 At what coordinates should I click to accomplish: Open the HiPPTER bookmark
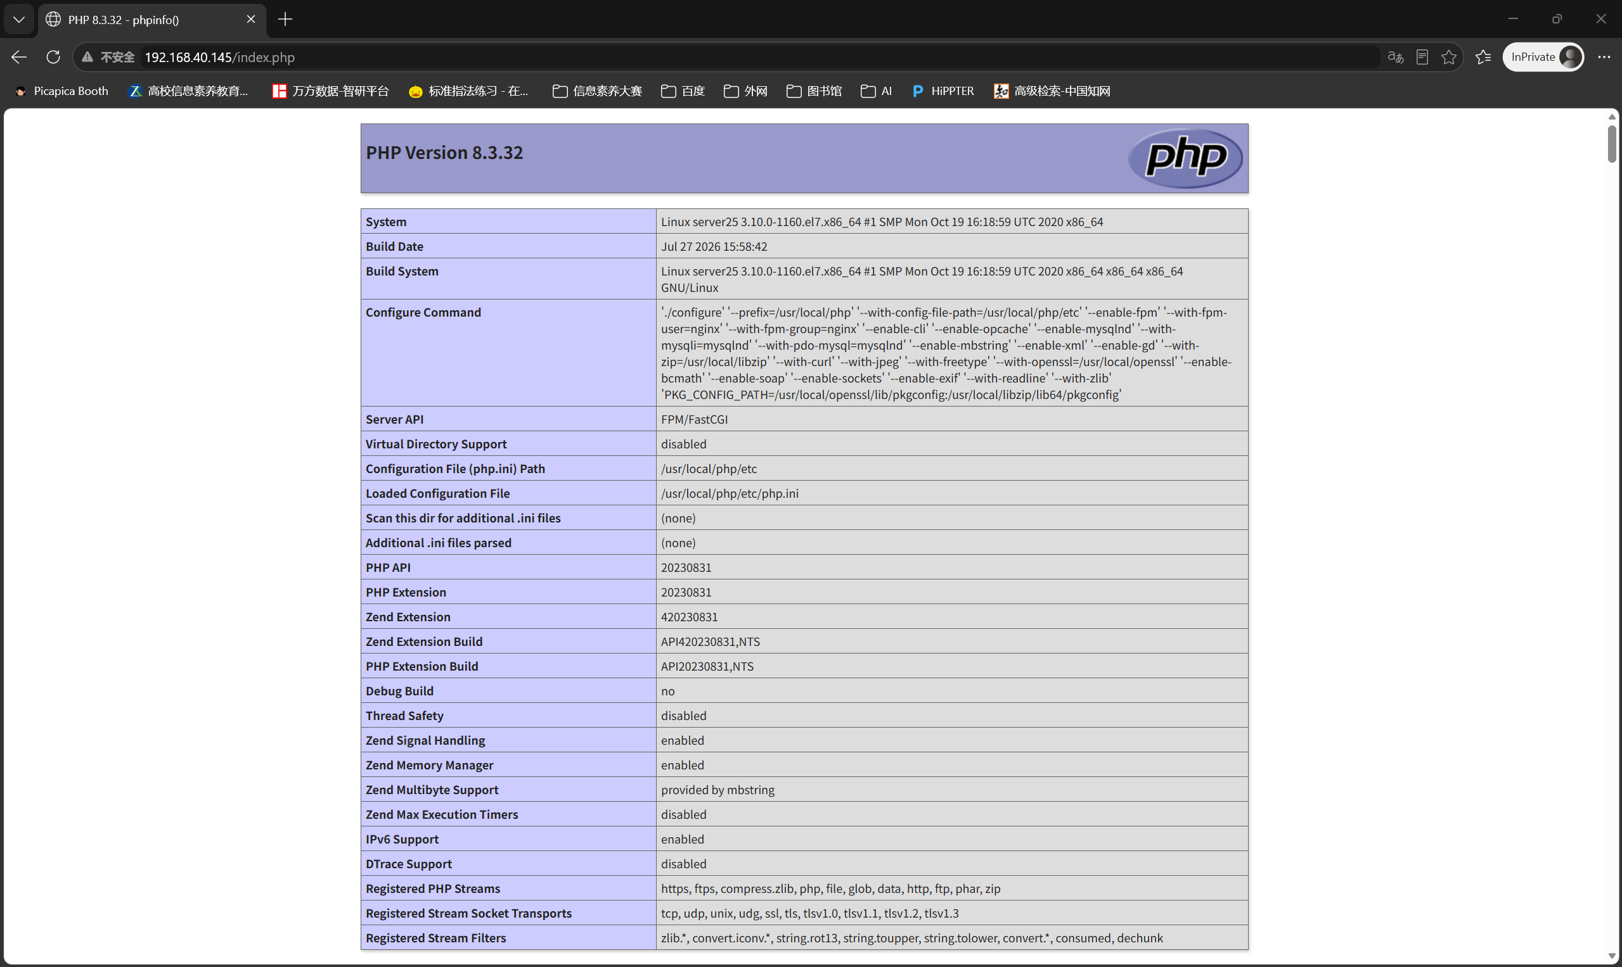[943, 91]
